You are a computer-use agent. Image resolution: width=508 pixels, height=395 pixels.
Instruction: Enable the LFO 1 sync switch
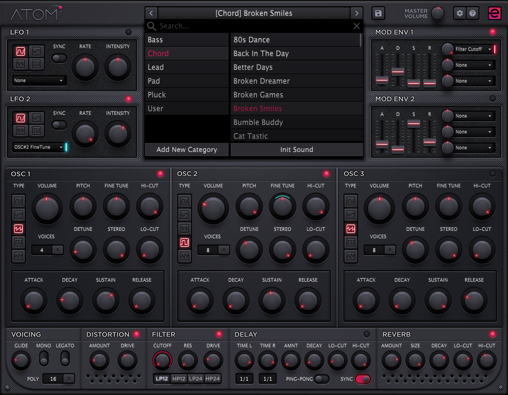tap(59, 58)
